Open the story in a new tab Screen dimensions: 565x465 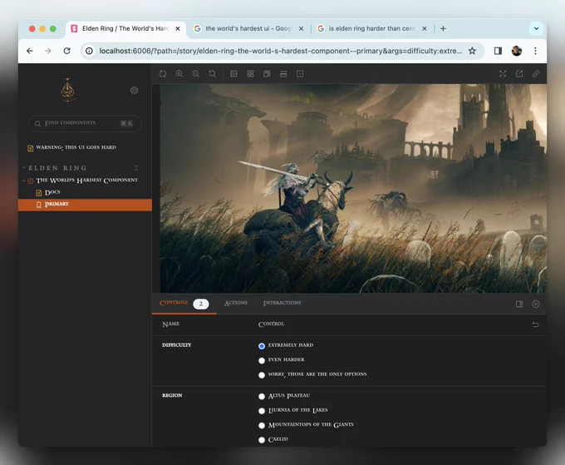coord(519,74)
